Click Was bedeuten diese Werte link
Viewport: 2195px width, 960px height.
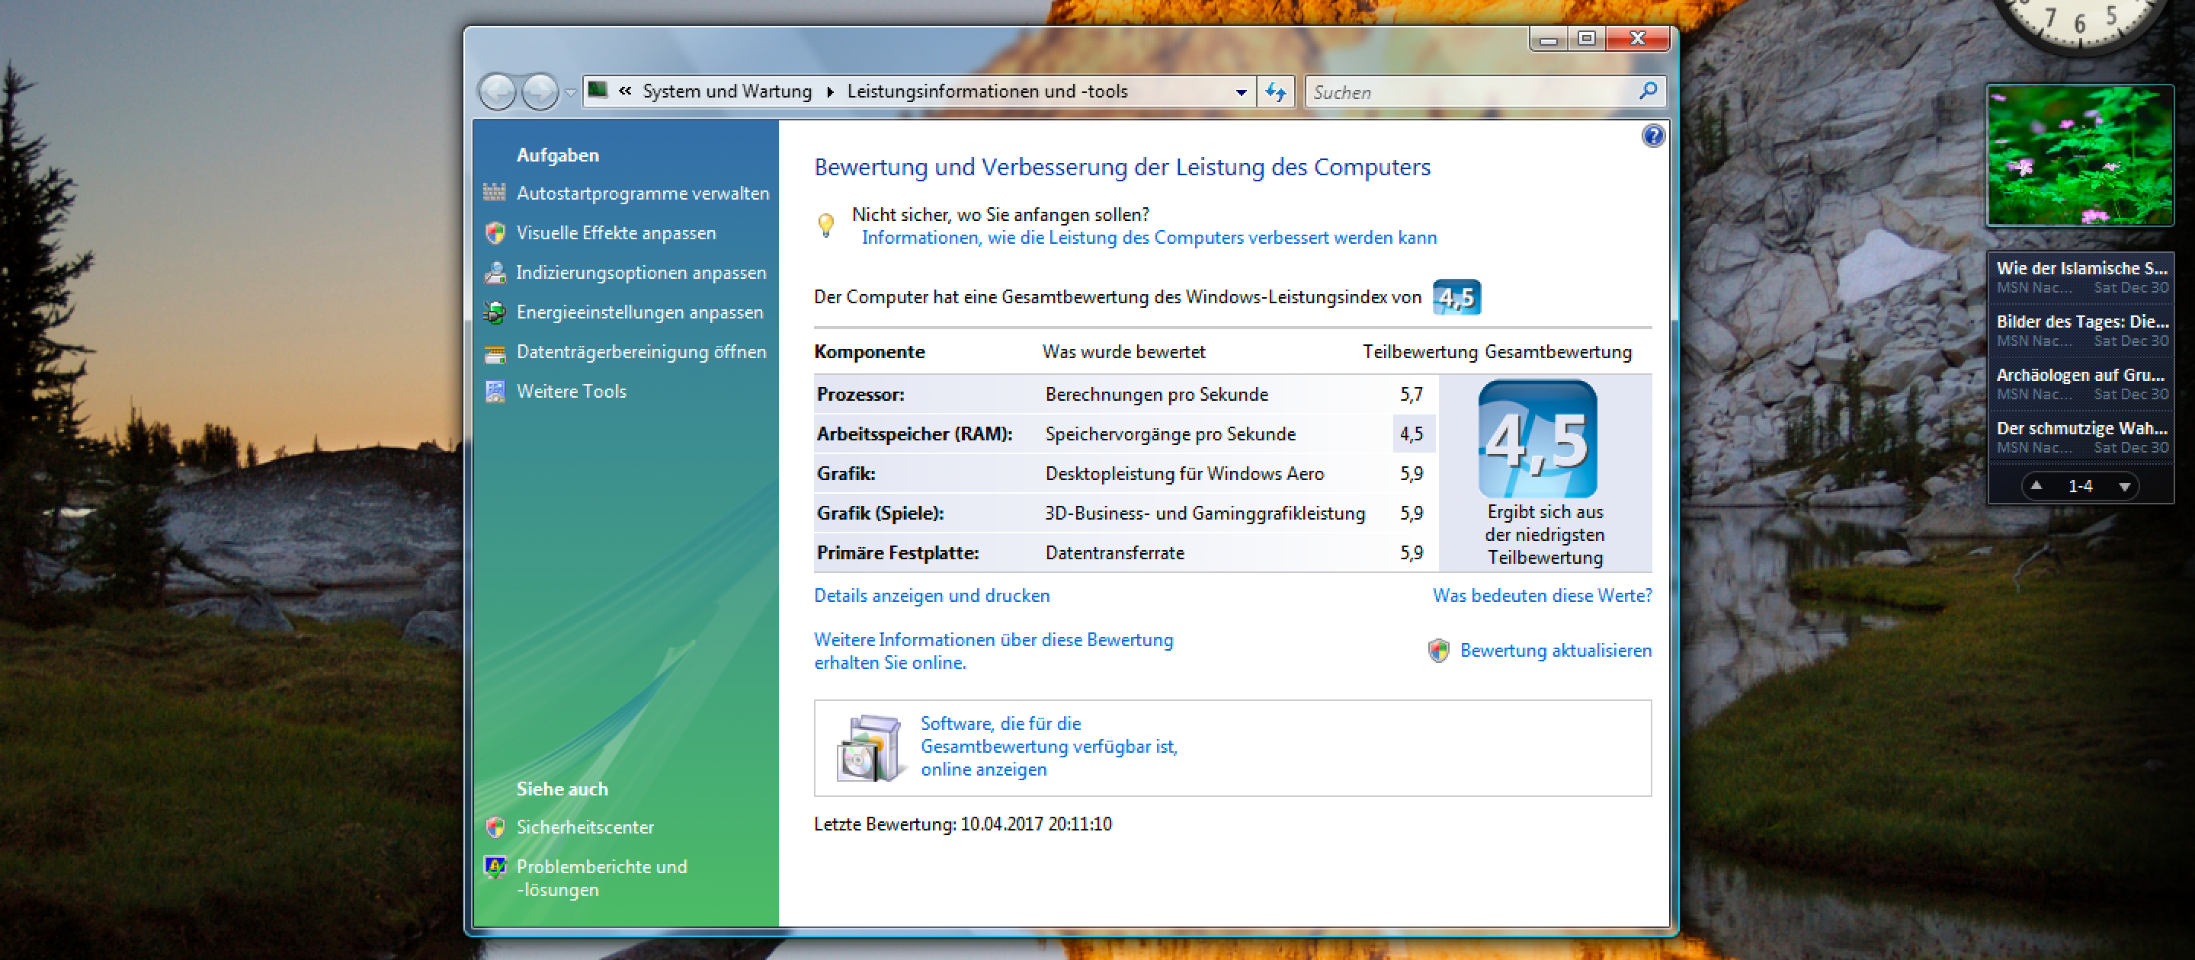click(x=1541, y=595)
